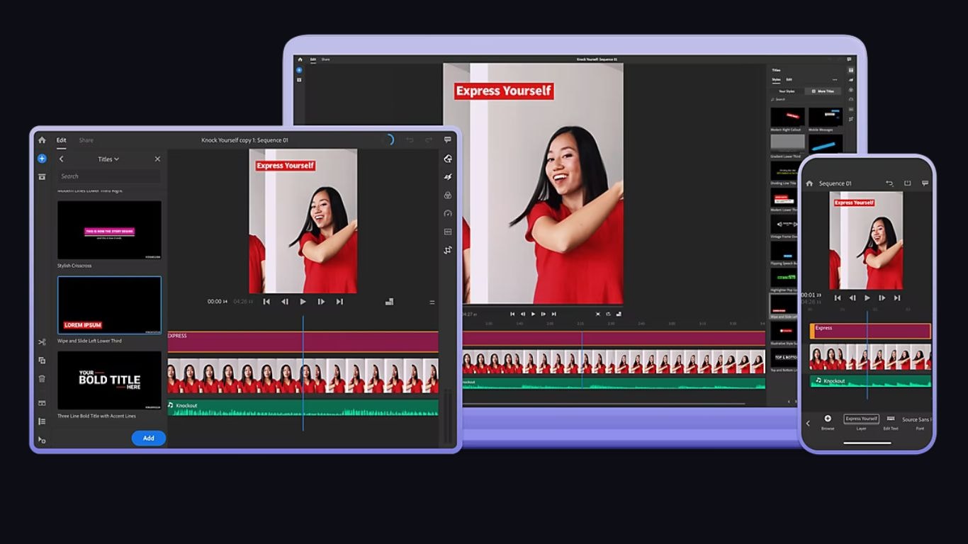
Task: Play the sequence on the laptop
Action: point(533,314)
